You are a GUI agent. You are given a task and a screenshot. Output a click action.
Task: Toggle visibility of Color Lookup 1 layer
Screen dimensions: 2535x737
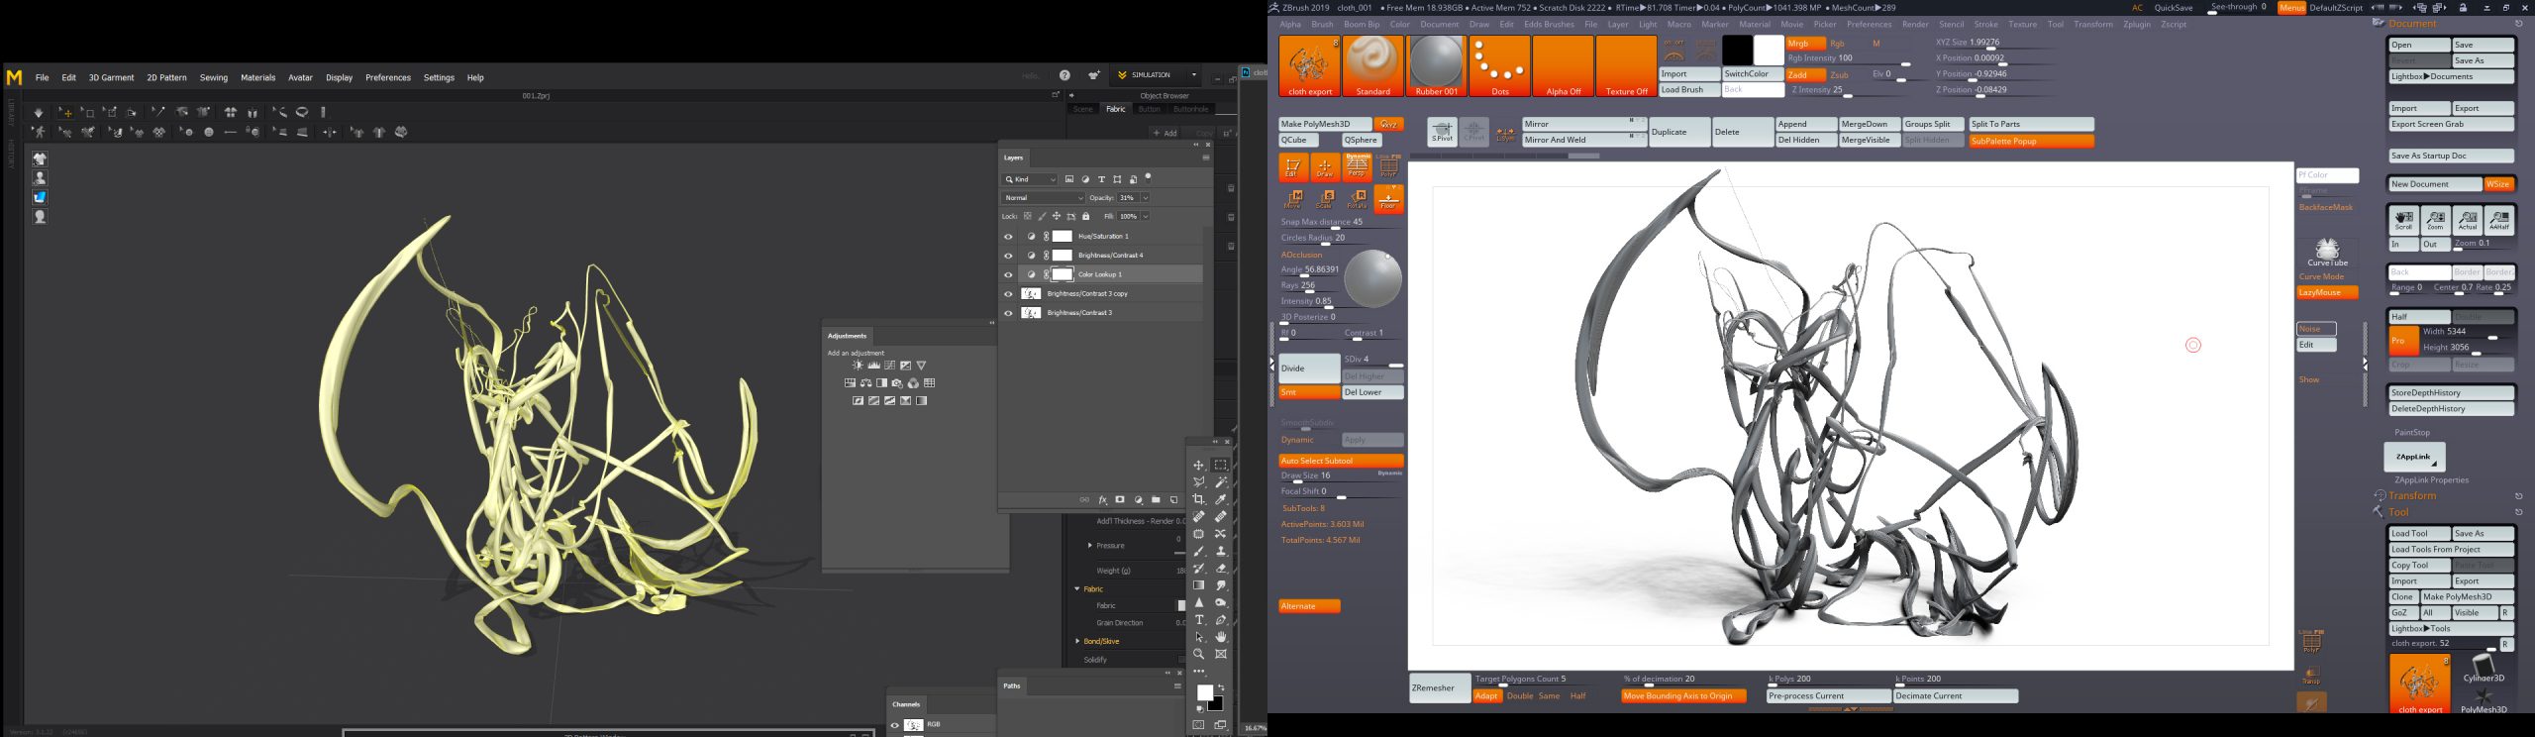pos(1008,274)
